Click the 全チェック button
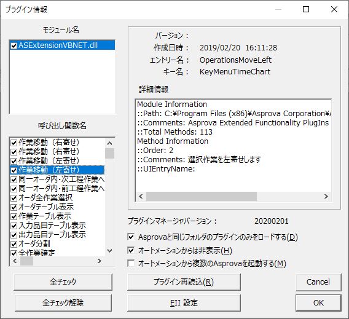 coord(63,282)
